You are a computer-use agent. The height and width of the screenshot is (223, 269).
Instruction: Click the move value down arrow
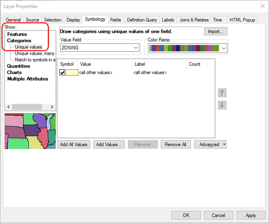click(x=222, y=105)
